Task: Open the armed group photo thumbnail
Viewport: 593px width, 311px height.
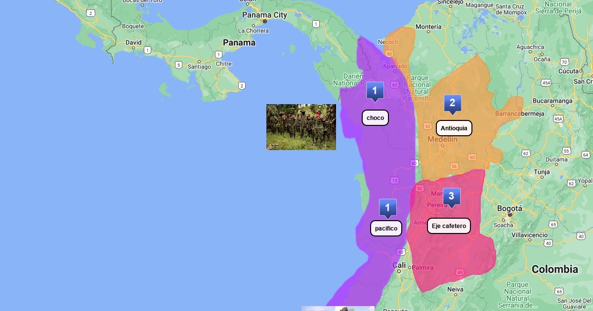Action: click(301, 127)
